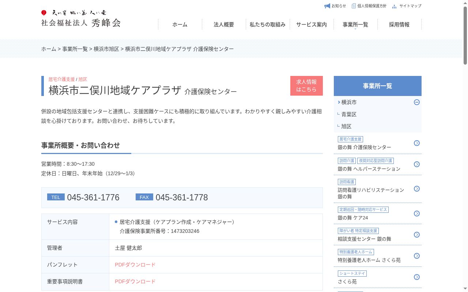Click arrow icon in the ショートステイ さくら苑 row

(x=417, y=277)
